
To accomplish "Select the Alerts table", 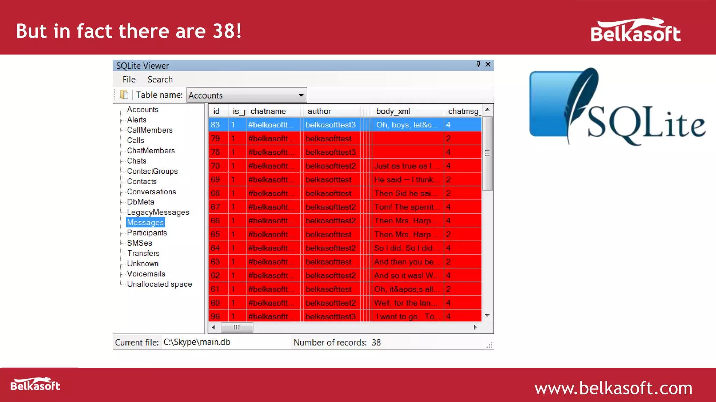I will 137,120.
